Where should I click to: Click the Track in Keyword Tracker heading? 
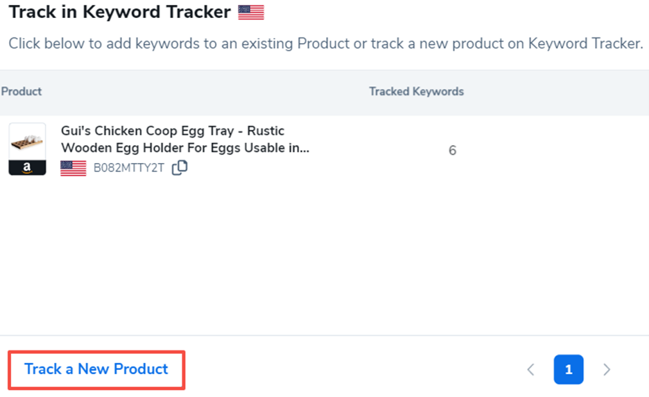pos(119,12)
